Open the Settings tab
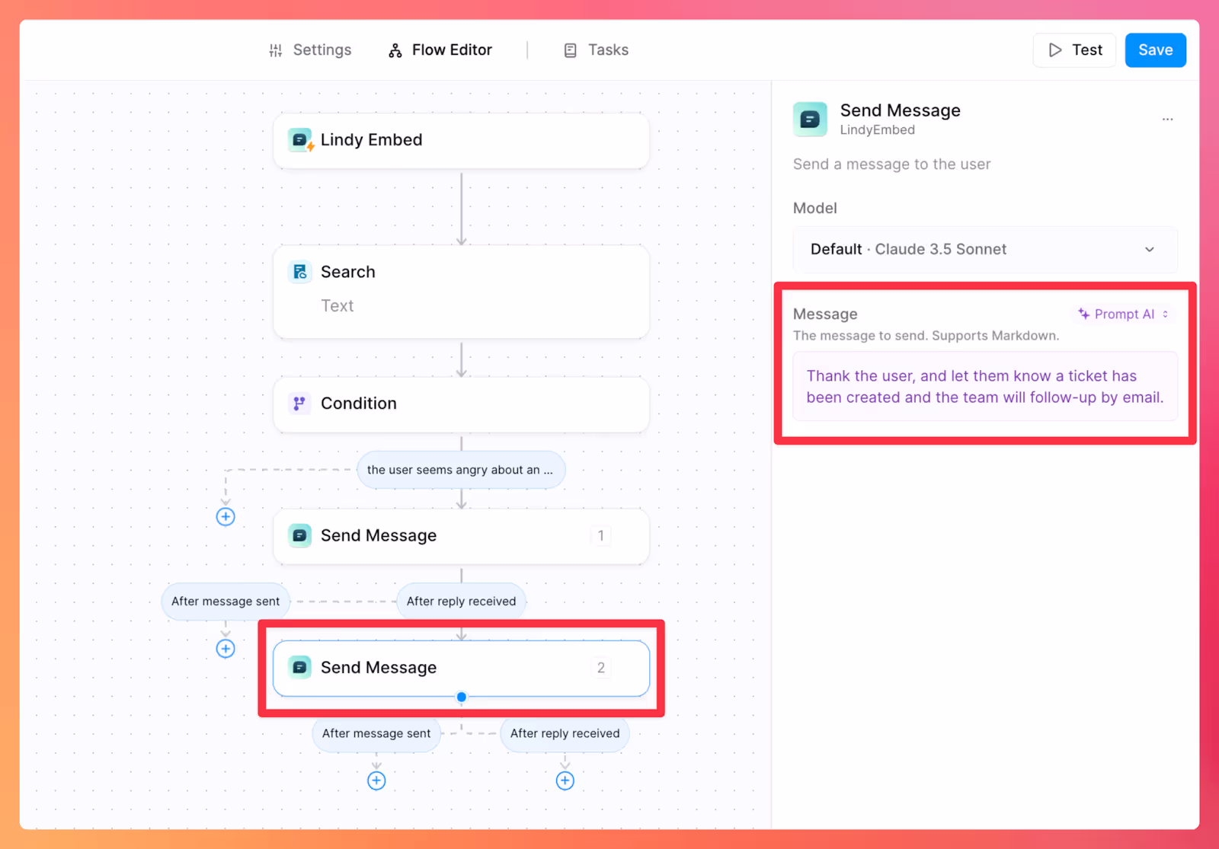This screenshot has height=849, width=1219. (310, 50)
